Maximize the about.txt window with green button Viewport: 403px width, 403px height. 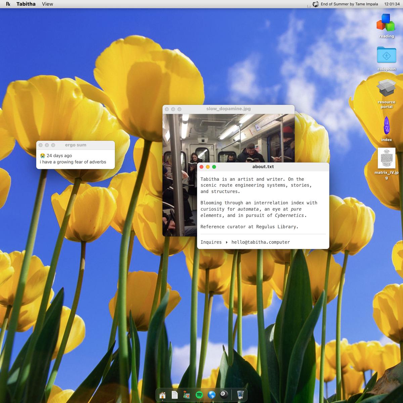[214, 167]
